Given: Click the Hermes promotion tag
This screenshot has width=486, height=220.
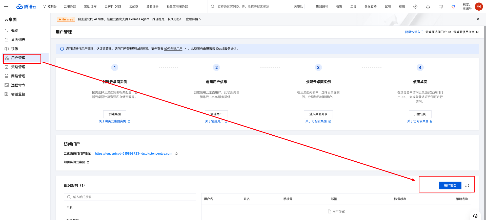Looking at the screenshot, I should pos(66,19).
